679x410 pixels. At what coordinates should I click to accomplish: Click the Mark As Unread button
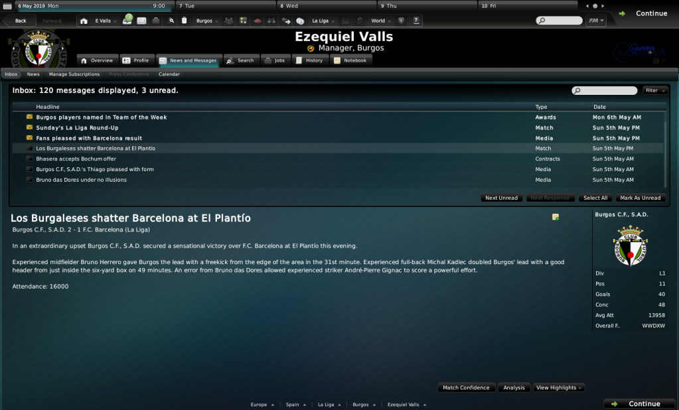pos(640,198)
